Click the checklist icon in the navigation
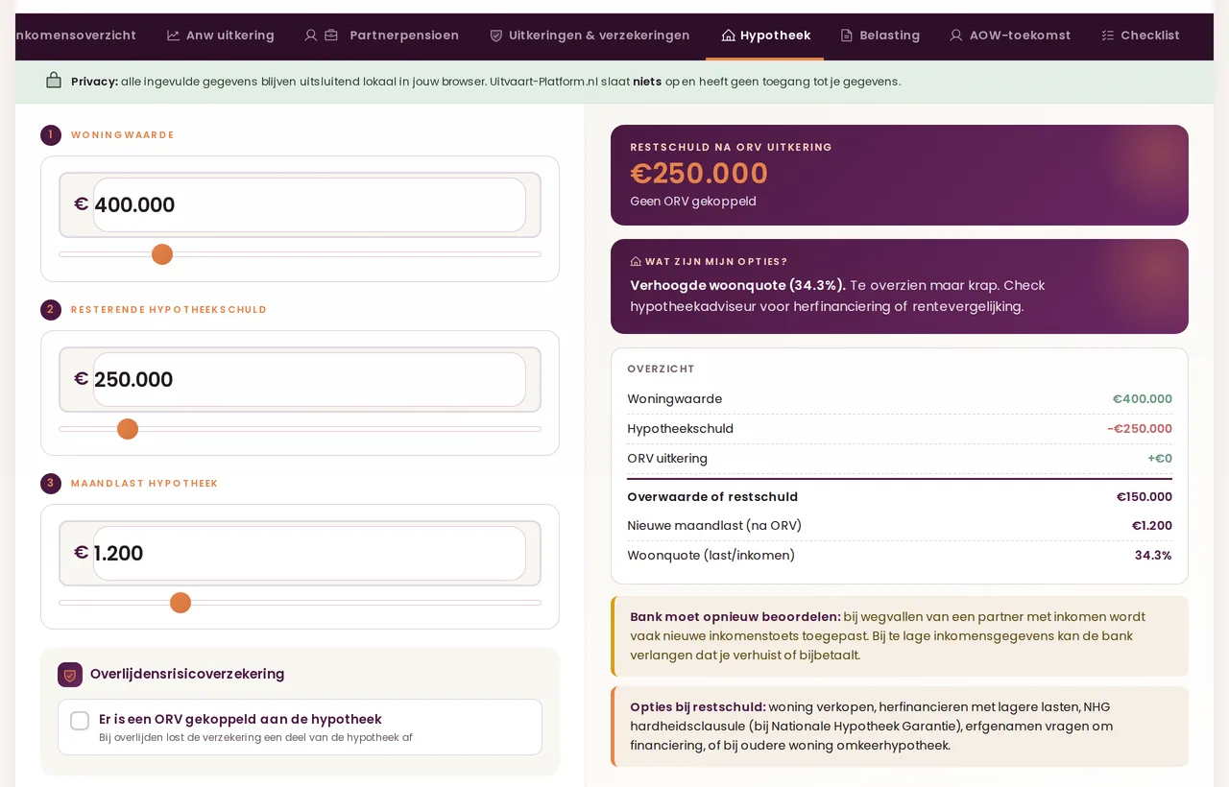Viewport: 1229px width, 787px height. click(1108, 36)
